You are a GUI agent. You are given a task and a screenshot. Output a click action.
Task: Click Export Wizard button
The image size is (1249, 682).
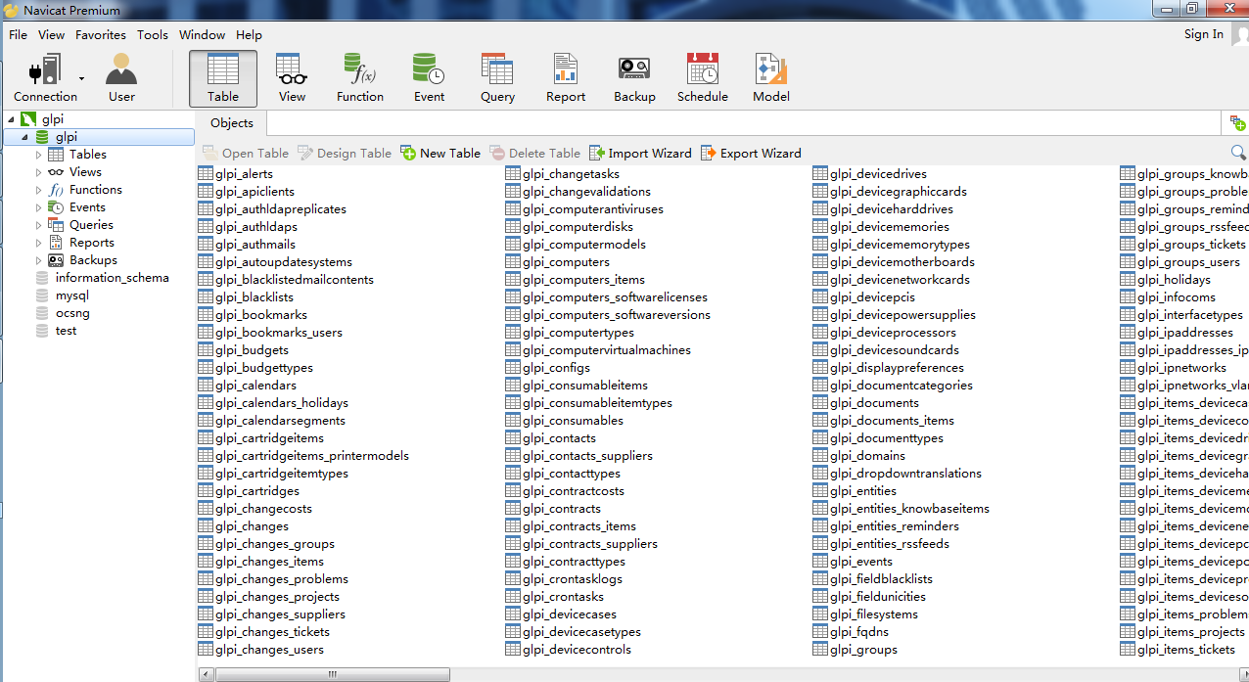point(751,153)
